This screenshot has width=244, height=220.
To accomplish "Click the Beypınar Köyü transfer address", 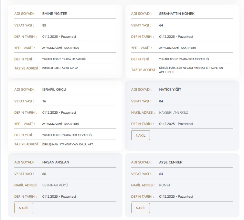I will click(x=55, y=185).
